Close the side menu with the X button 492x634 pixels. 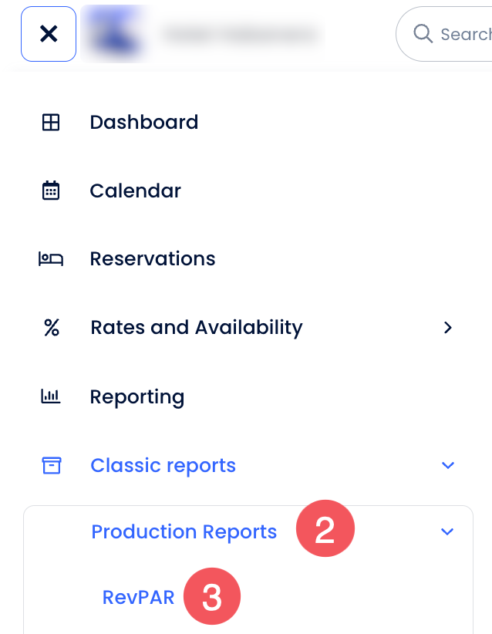(x=49, y=34)
